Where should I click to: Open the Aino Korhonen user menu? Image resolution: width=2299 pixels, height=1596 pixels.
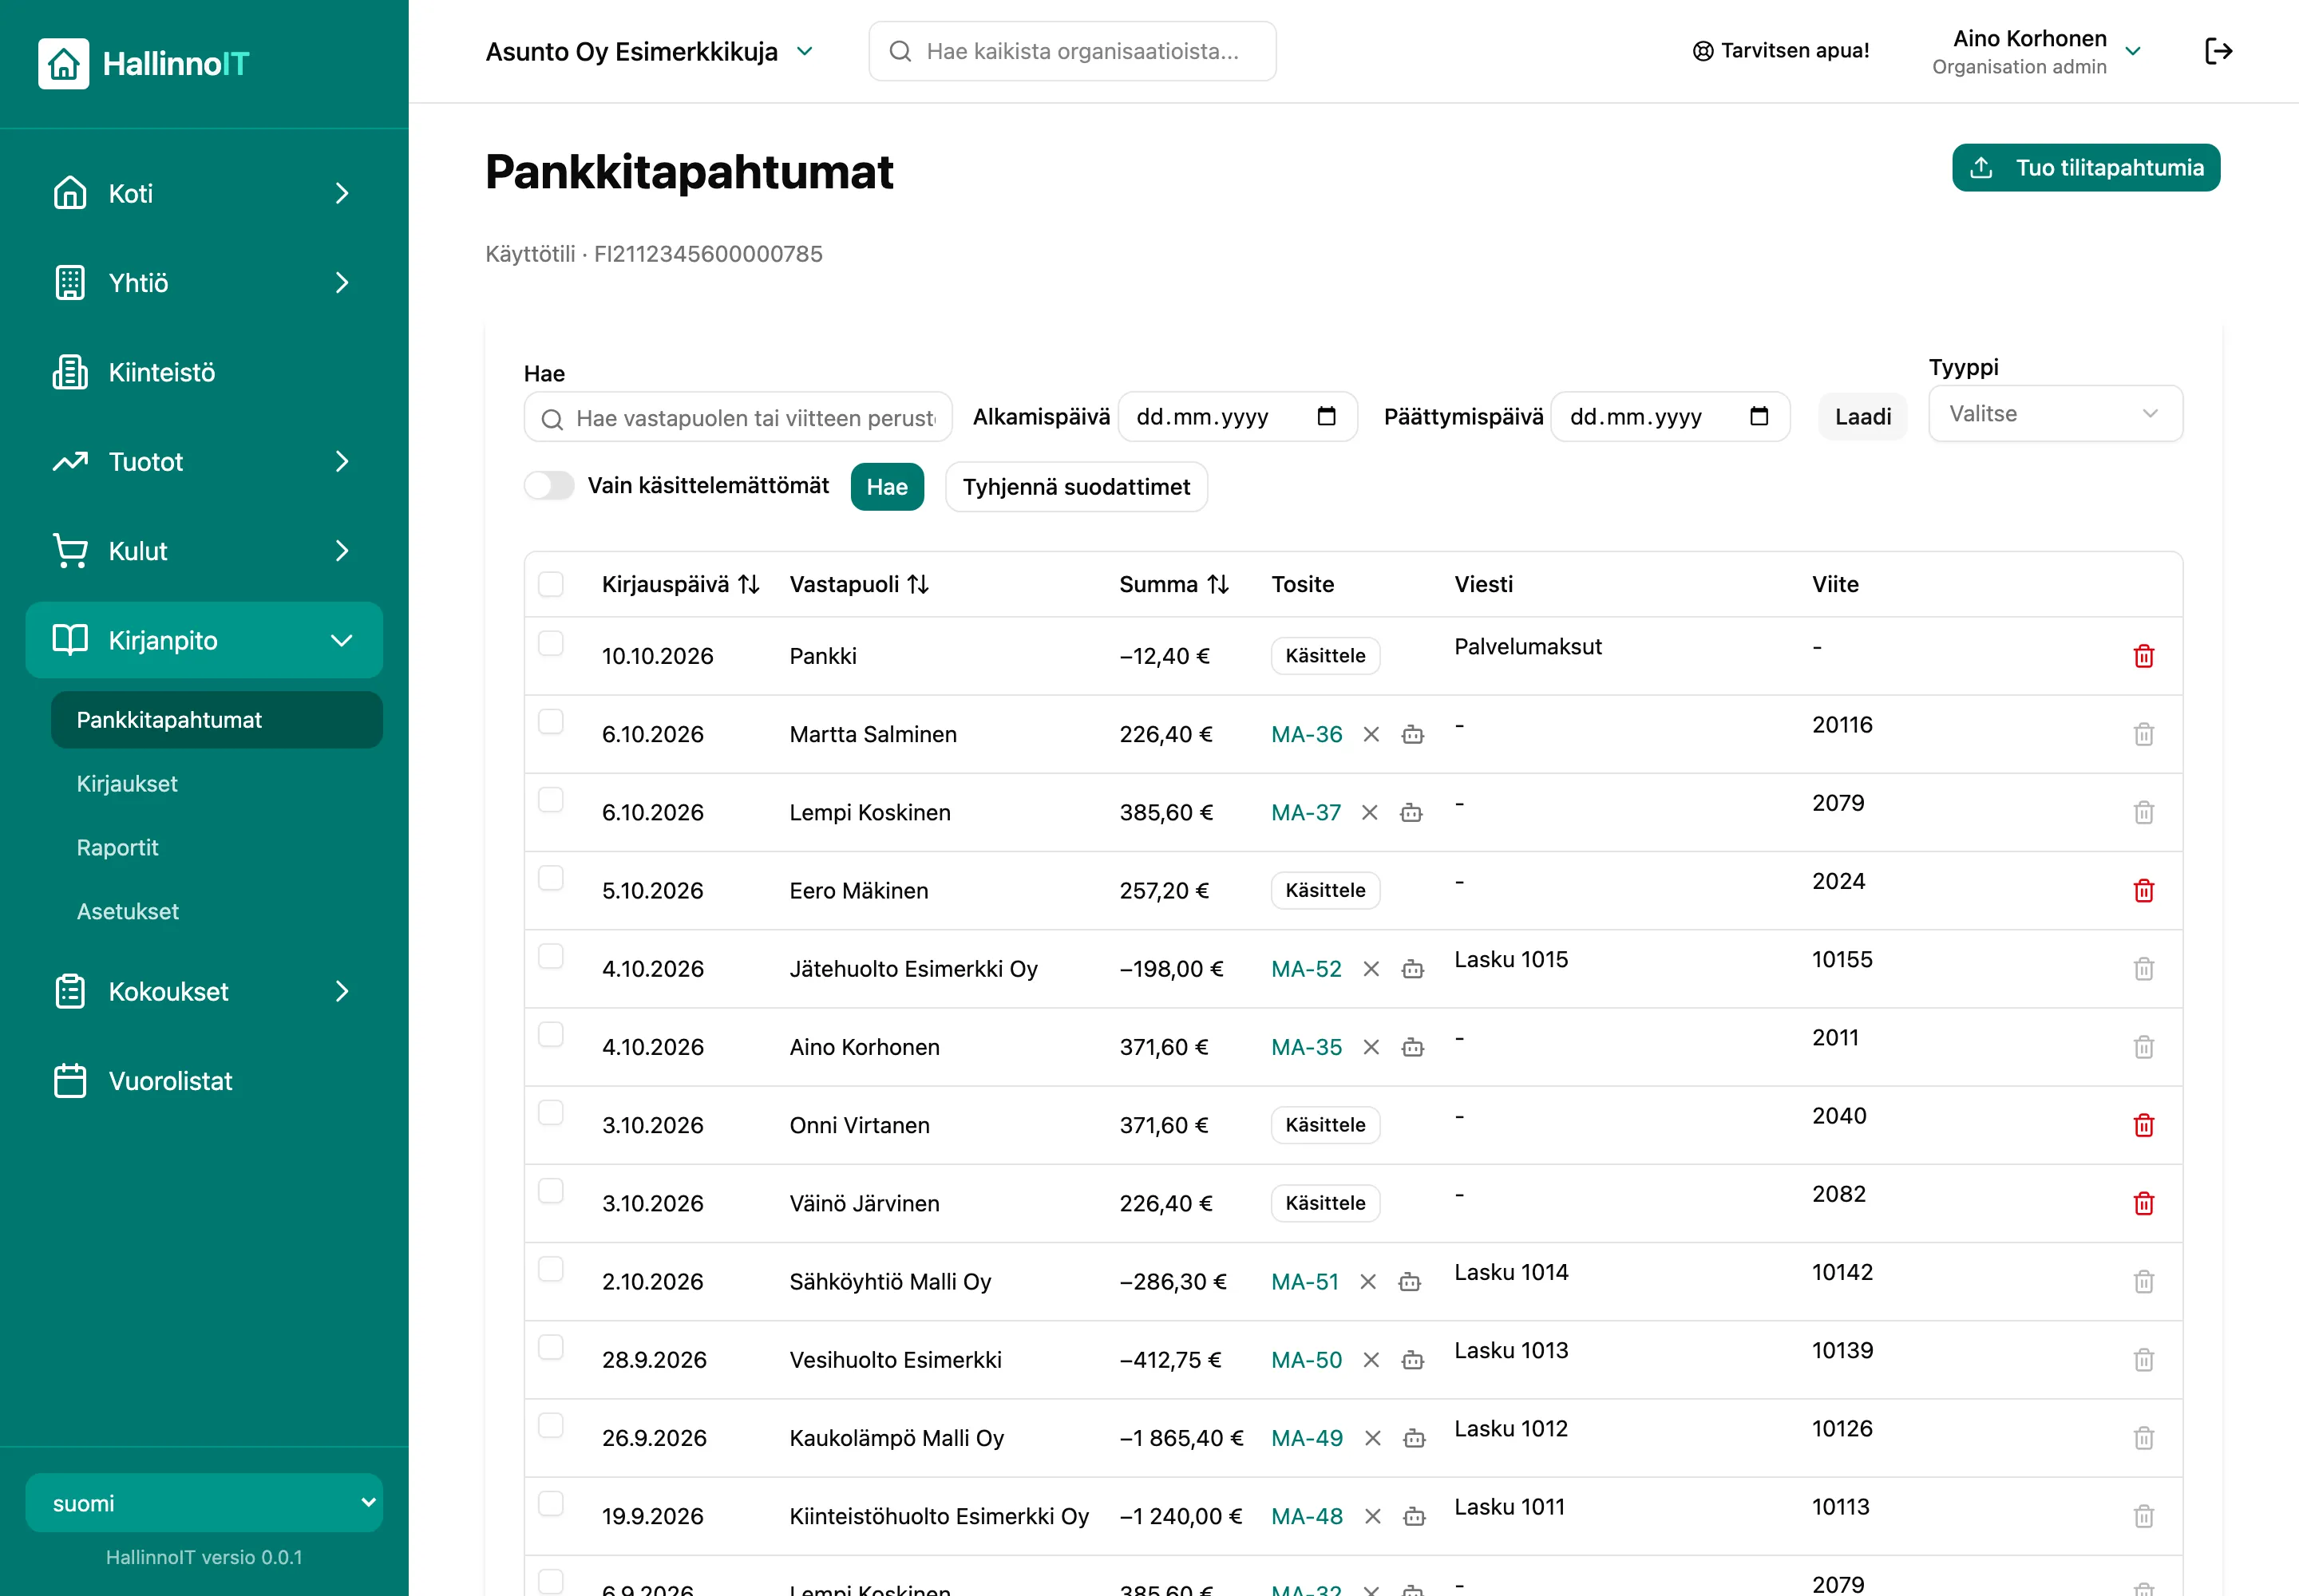coord(2036,51)
